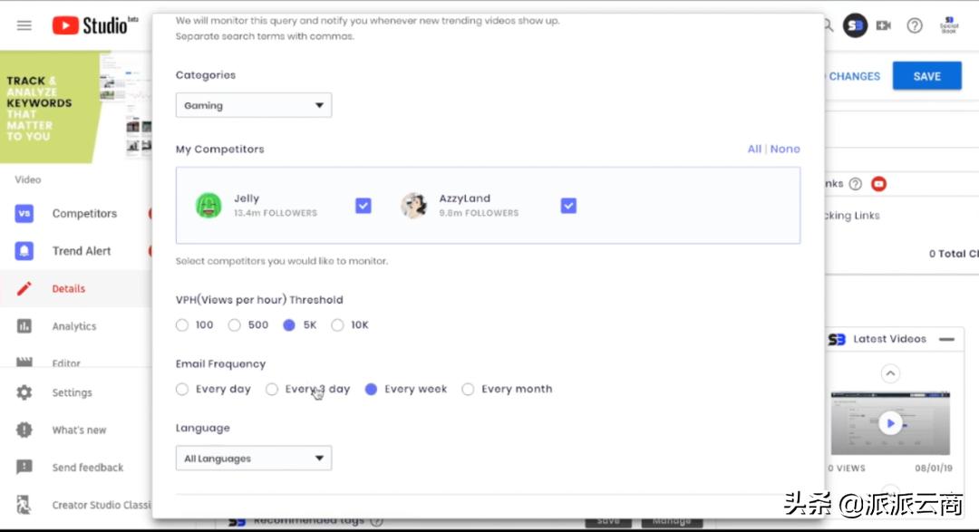Select the 10K VPH threshold

tap(337, 325)
